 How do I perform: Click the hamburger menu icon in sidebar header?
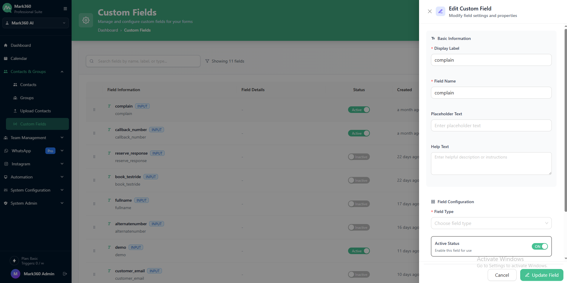coord(65,9)
